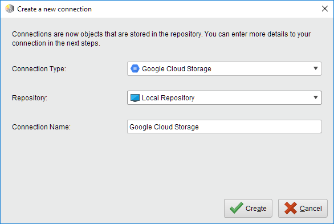Click the blue Google Cloud Storage hexagon icon
This screenshot has width=334, height=224.
[135, 68]
